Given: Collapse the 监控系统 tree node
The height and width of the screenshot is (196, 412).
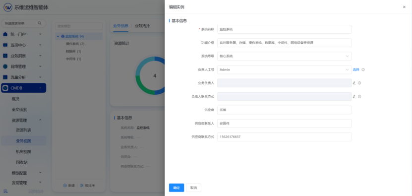Looking at the screenshot, I should 58,36.
